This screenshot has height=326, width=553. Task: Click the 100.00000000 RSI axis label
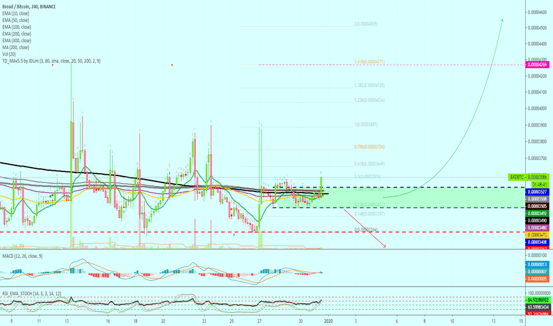pos(539,293)
